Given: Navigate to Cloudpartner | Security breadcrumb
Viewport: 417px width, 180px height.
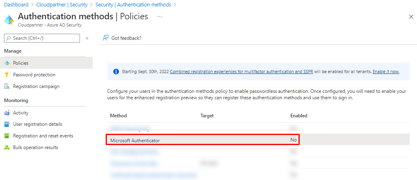Looking at the screenshot, I should pos(62,5).
